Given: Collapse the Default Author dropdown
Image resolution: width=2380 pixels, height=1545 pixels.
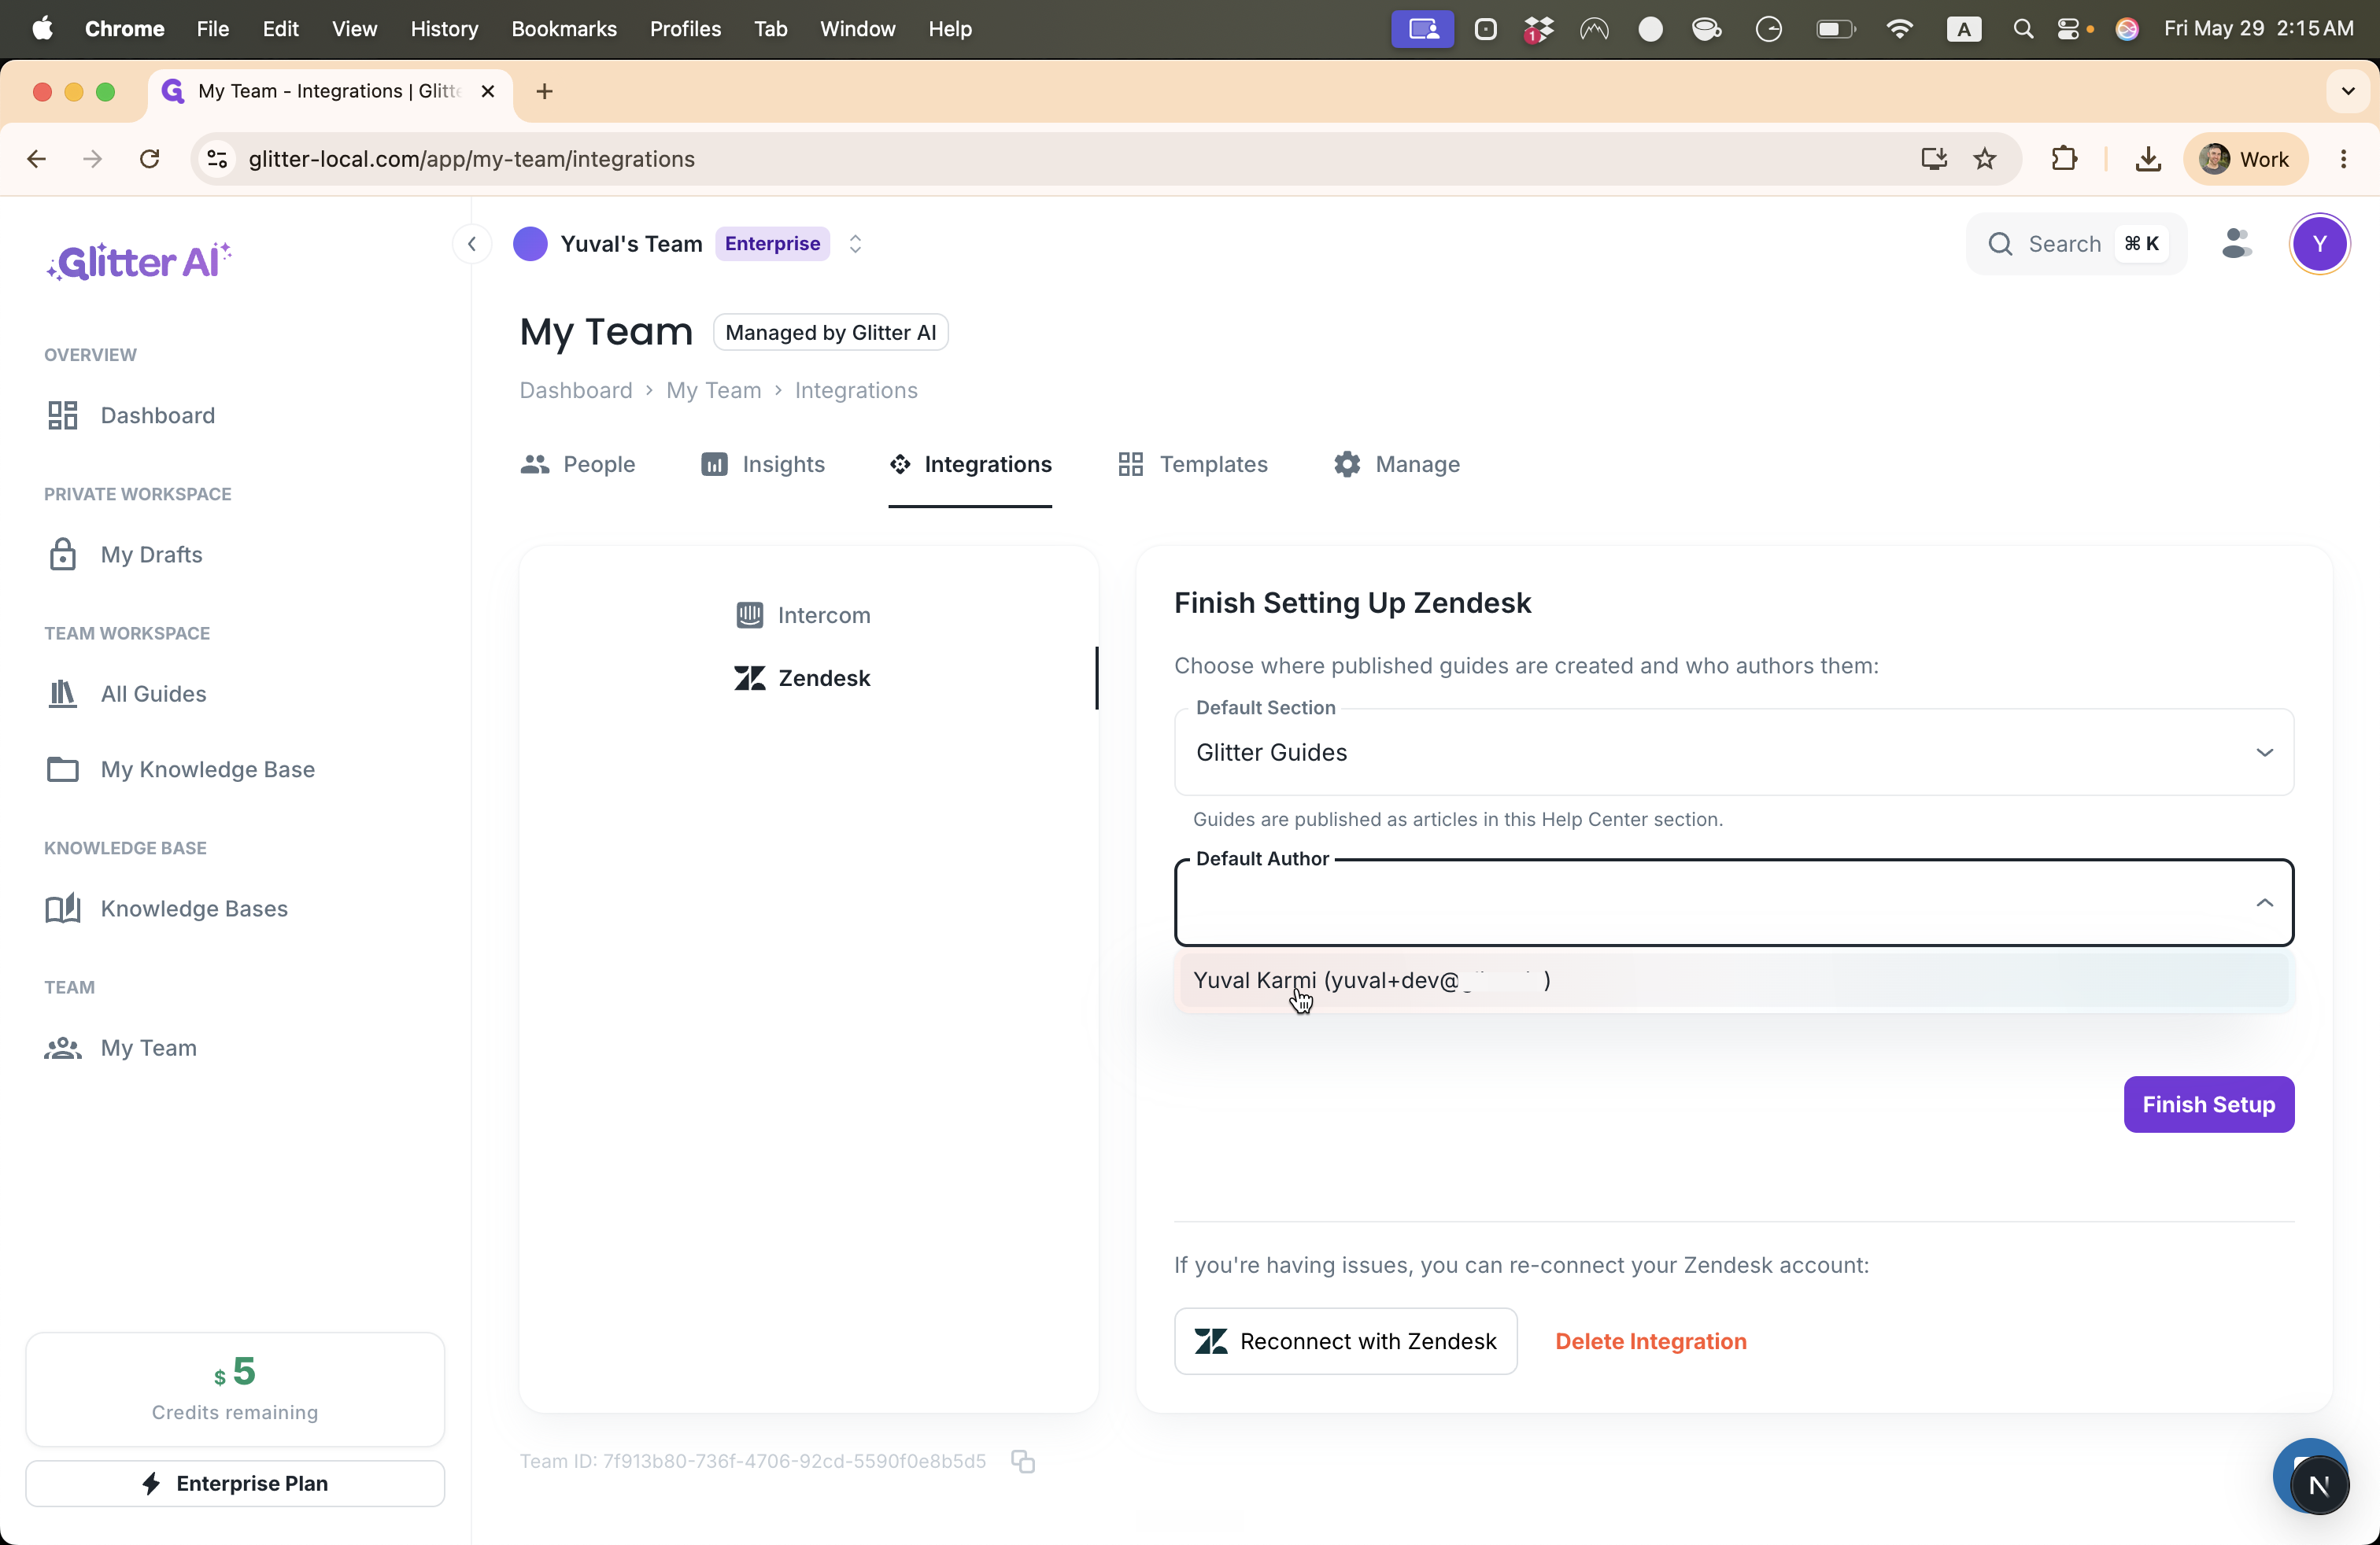Looking at the screenshot, I should pyautogui.click(x=2264, y=902).
